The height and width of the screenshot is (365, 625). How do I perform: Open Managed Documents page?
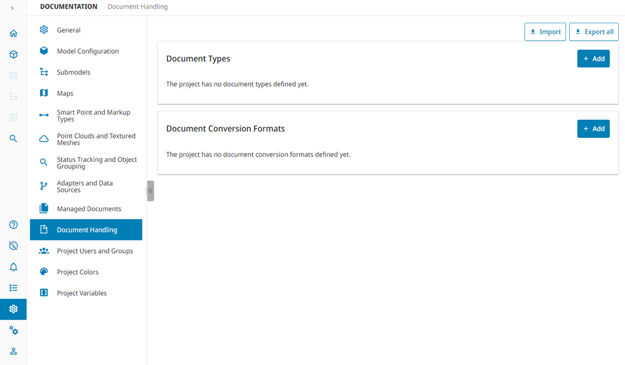point(86,208)
